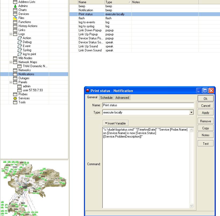Screen dimensions: 220x216
Task: Click the network map overview thumbnail
Action: (34, 188)
